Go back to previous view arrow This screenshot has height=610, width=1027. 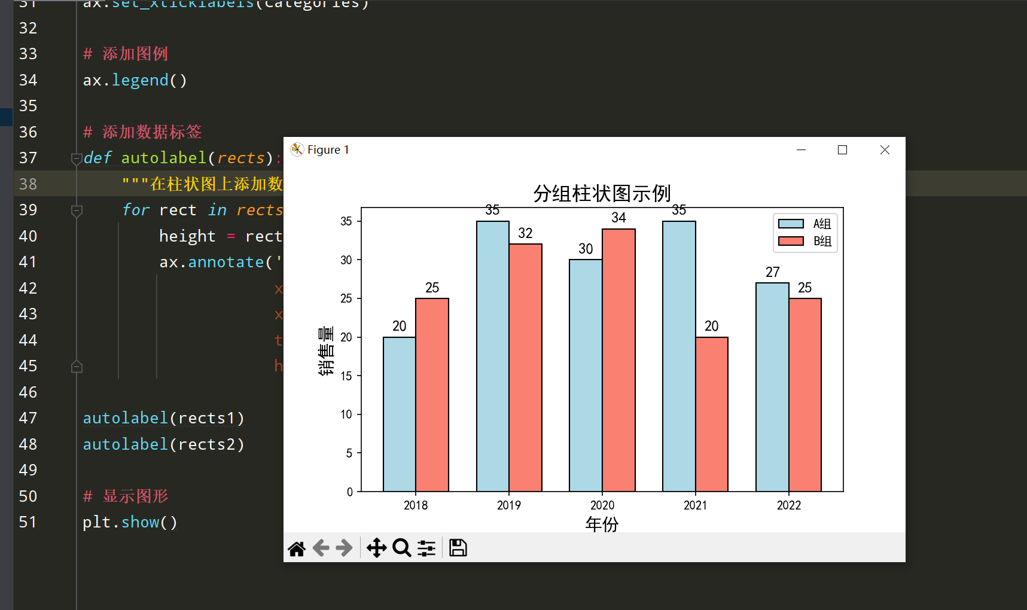coord(321,548)
